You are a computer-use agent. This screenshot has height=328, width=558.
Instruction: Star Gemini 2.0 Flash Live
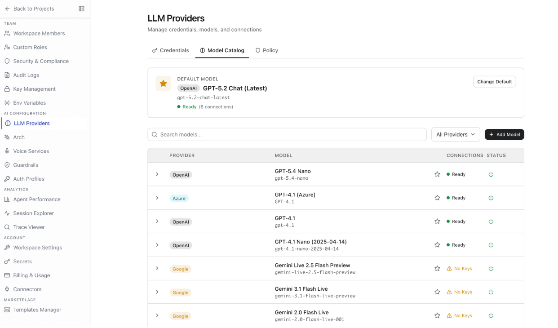click(x=437, y=315)
